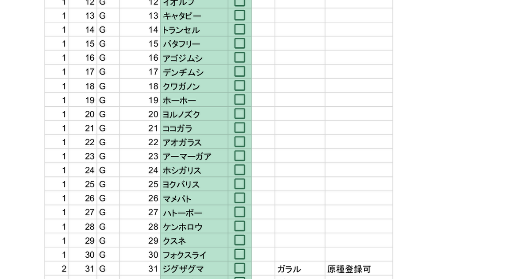Select the ココガラ name cell
Screen dimensions: 531x279
coord(194,128)
